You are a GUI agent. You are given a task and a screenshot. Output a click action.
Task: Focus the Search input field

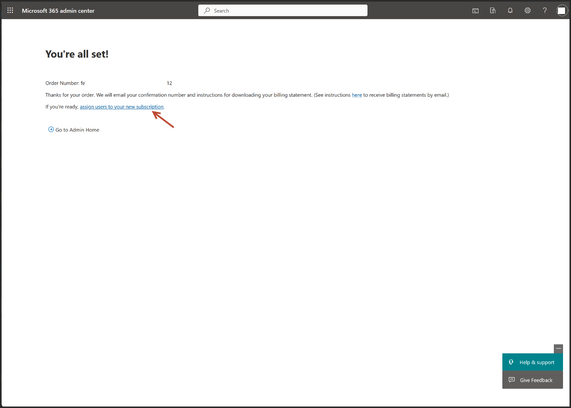pyautogui.click(x=287, y=11)
